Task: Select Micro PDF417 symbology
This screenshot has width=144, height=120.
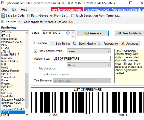Action: tap(12, 61)
